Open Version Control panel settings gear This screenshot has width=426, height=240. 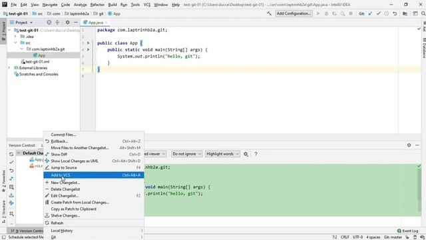pos(409,145)
